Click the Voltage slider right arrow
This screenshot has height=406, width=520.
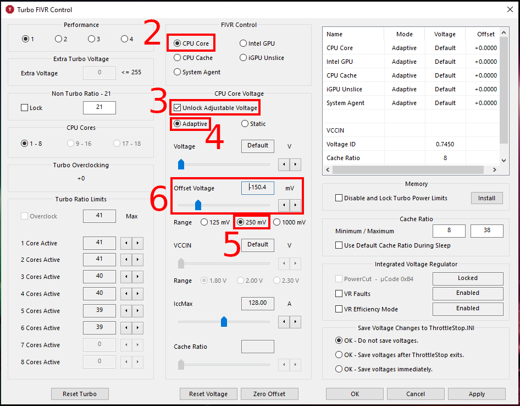(x=295, y=164)
